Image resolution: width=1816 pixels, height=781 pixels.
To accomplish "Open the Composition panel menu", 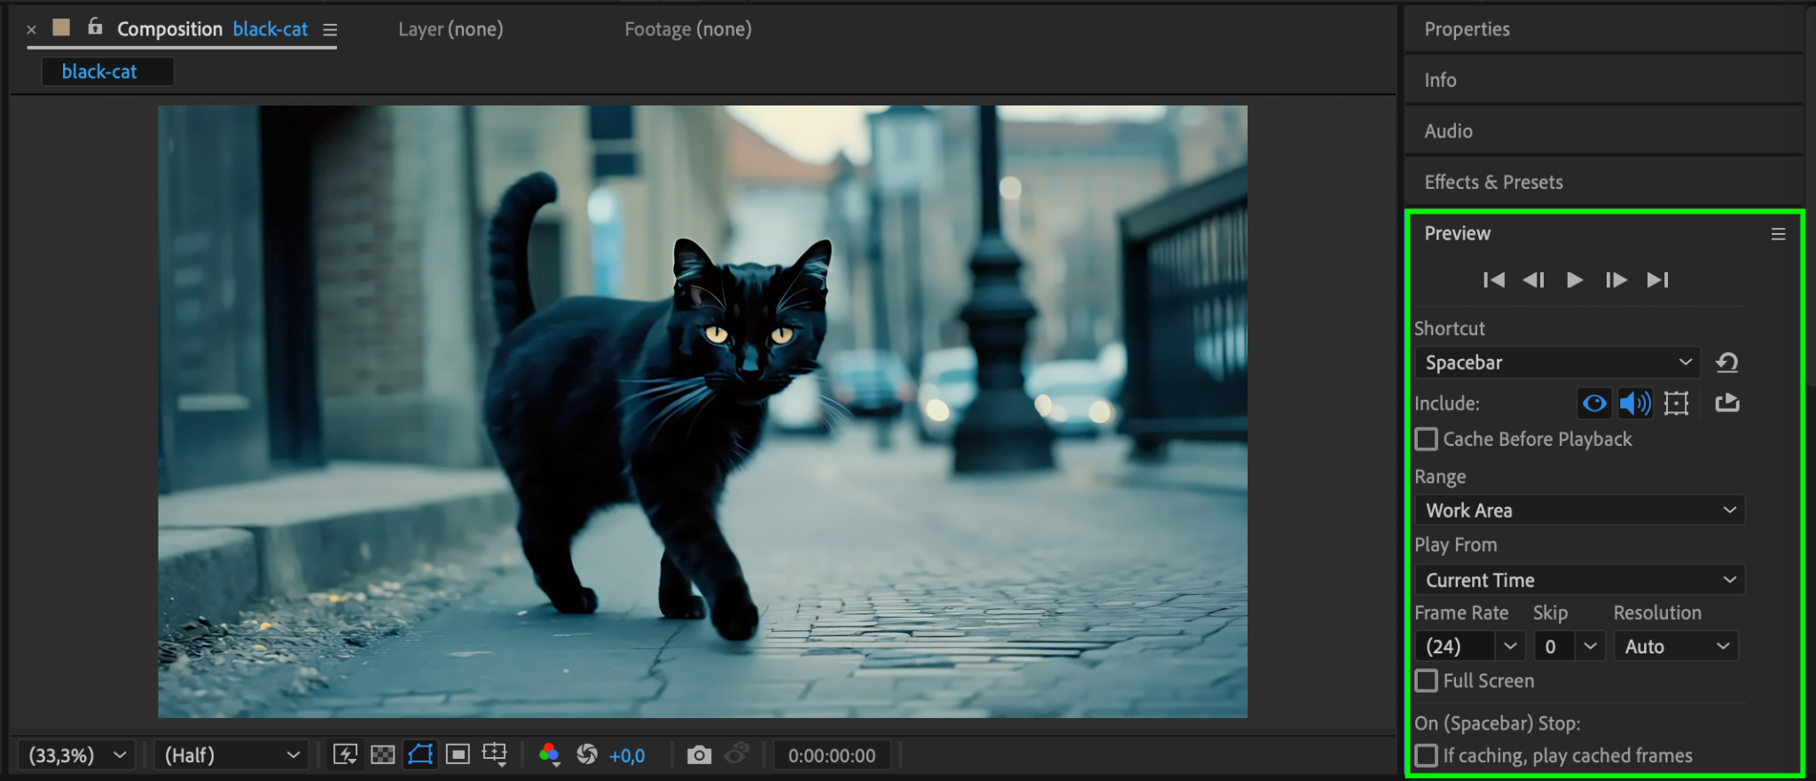I will [x=330, y=29].
